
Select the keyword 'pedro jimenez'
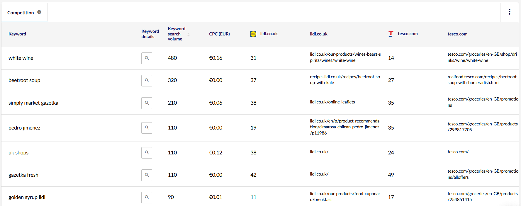pos(24,128)
